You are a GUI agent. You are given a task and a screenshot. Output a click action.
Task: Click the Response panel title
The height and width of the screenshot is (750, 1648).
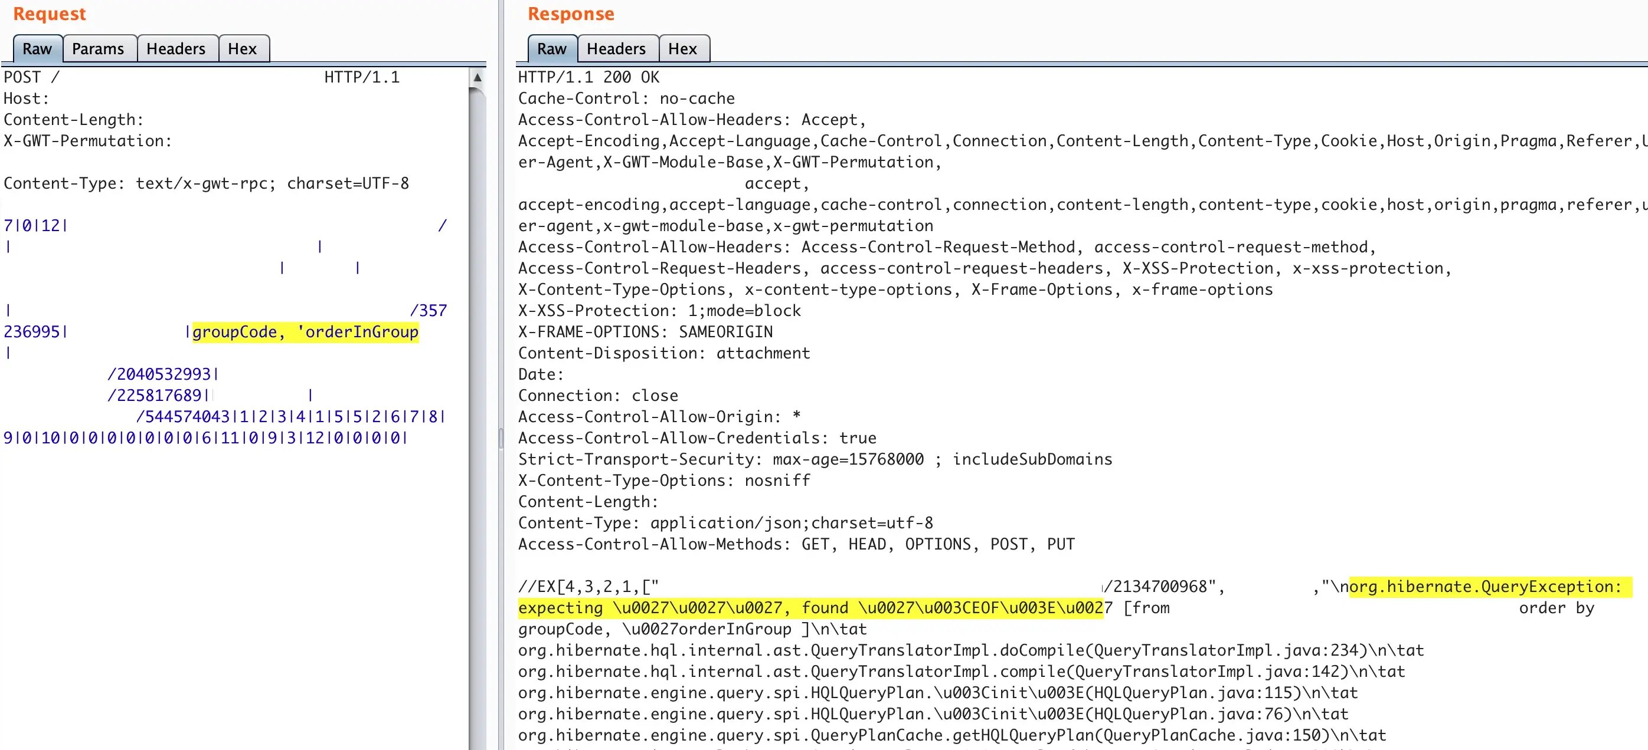[x=571, y=14]
